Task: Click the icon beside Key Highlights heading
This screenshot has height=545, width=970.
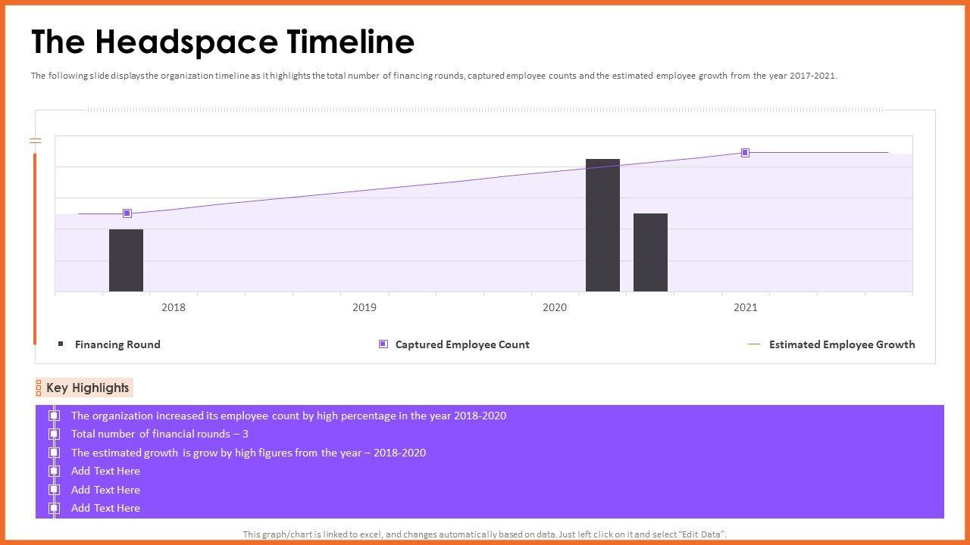Action: click(x=39, y=388)
